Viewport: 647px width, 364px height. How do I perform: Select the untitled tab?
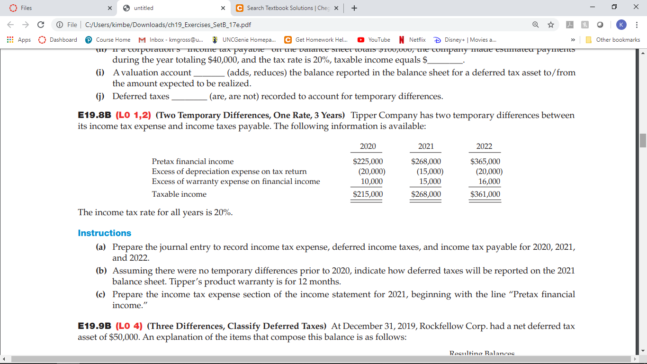(x=173, y=8)
